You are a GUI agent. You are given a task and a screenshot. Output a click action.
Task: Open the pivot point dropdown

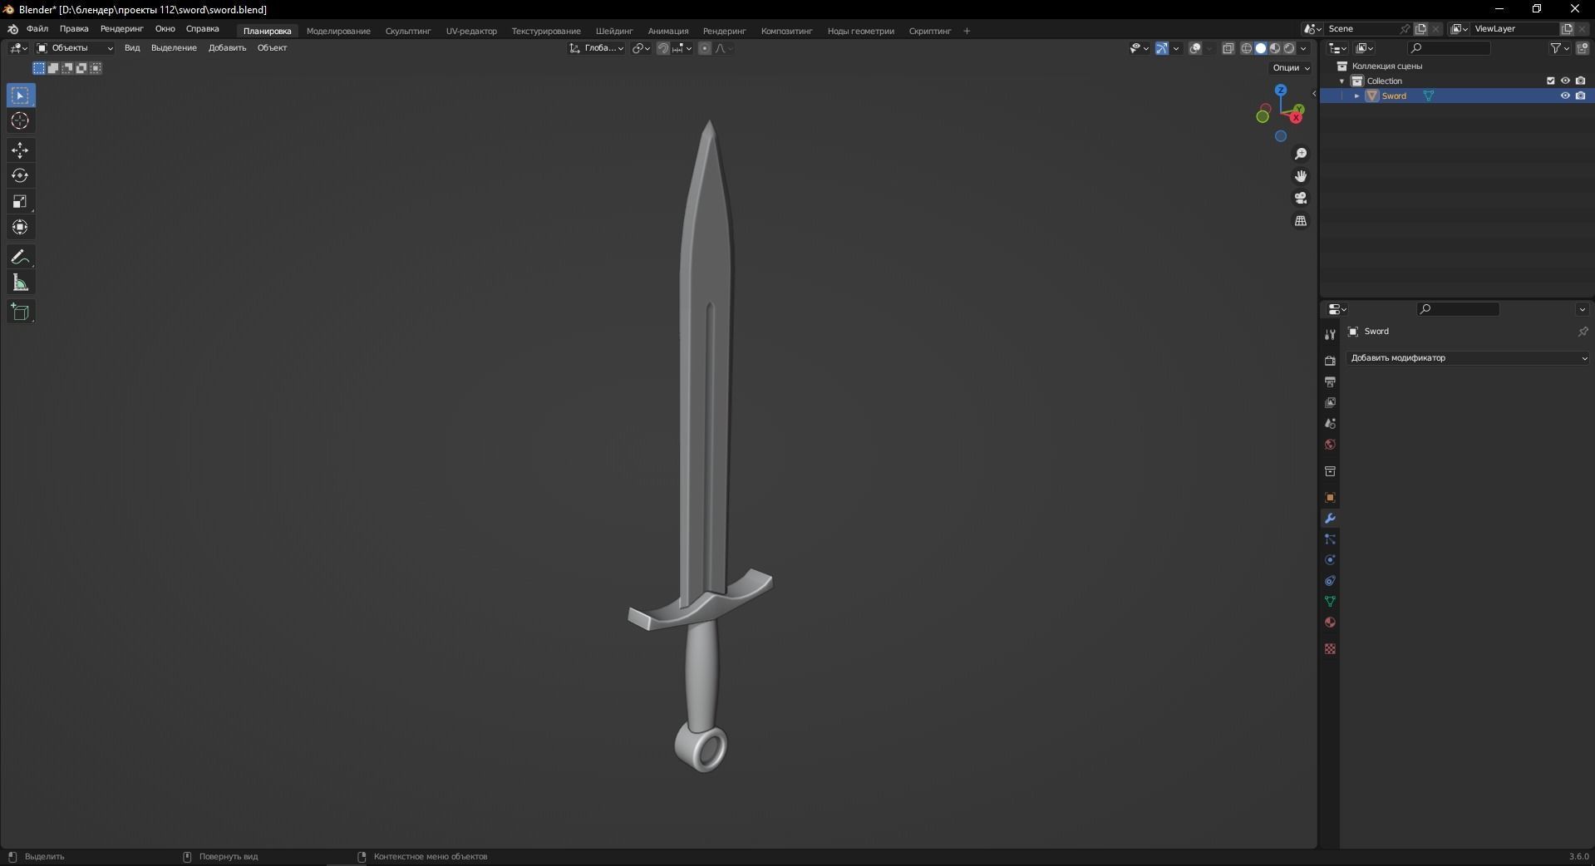click(641, 48)
